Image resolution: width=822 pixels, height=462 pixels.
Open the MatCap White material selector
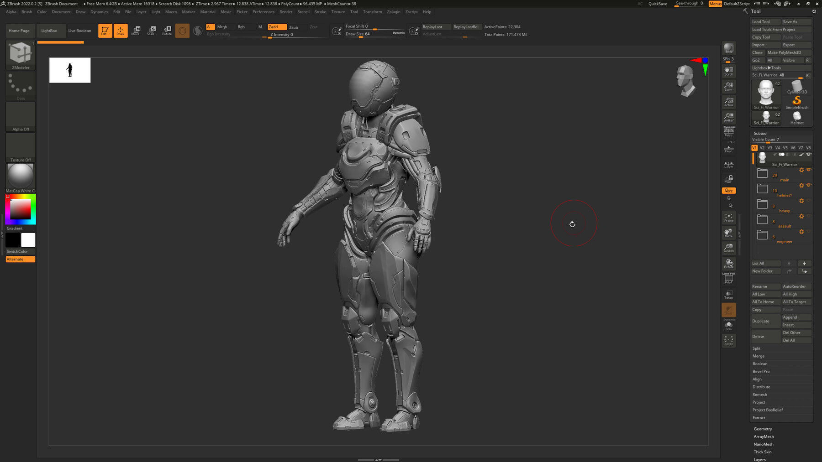pos(21,178)
